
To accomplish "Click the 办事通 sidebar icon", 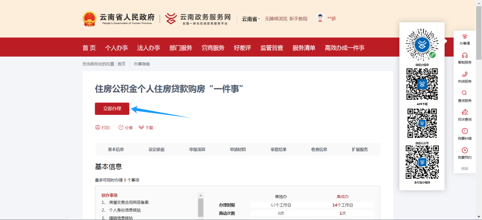I will (464, 36).
